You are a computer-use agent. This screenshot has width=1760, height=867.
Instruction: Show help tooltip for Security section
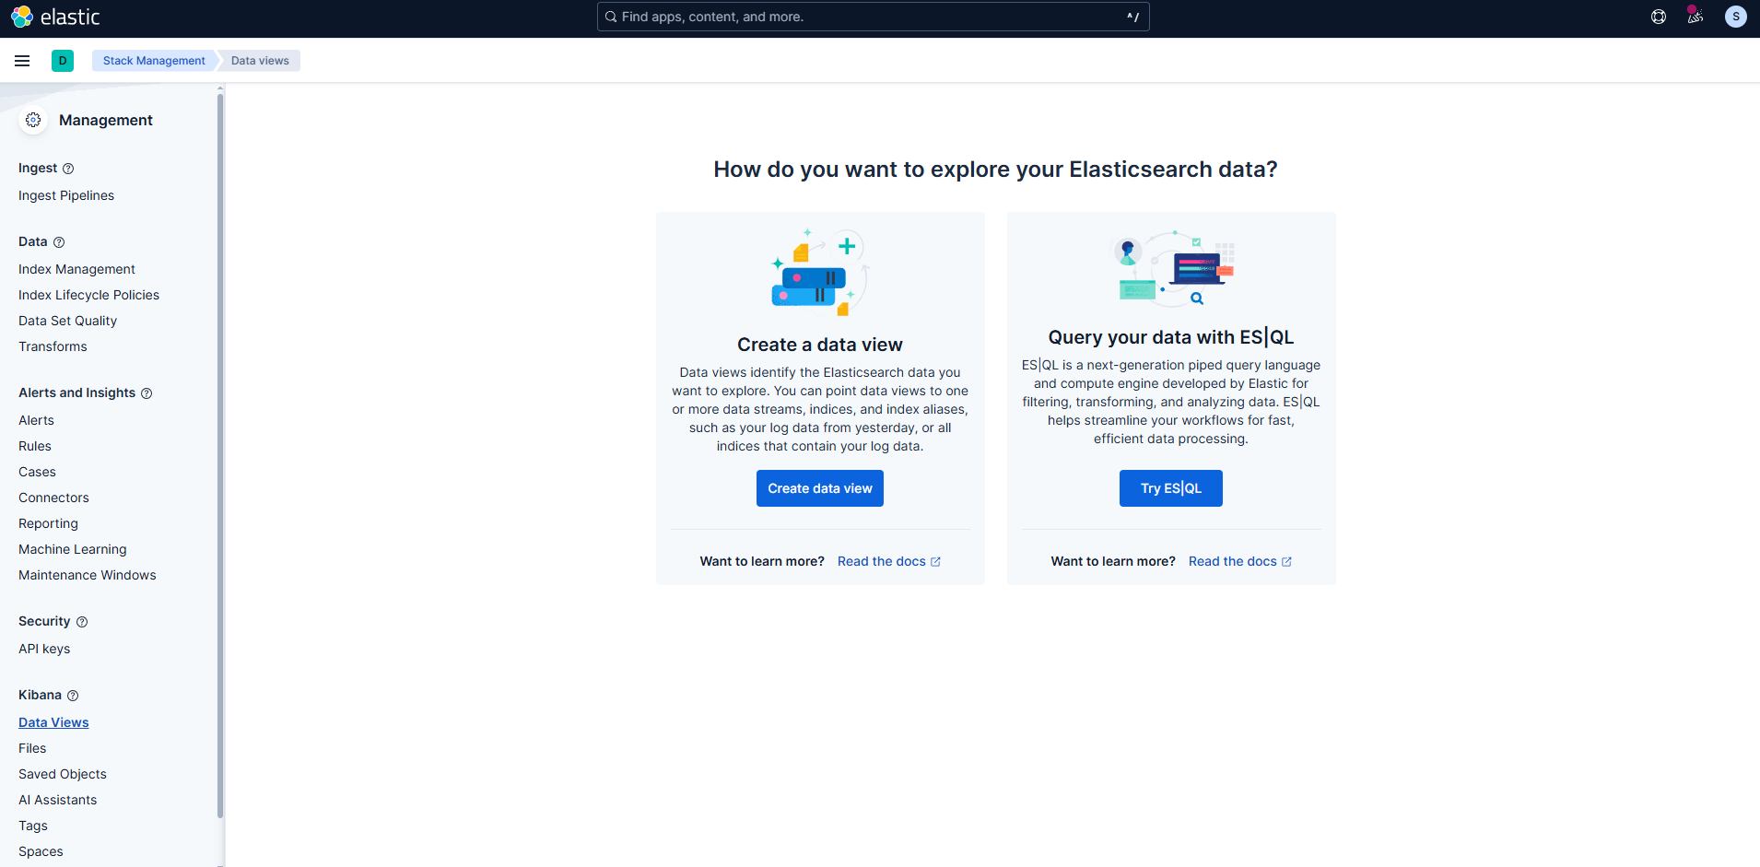(x=82, y=622)
